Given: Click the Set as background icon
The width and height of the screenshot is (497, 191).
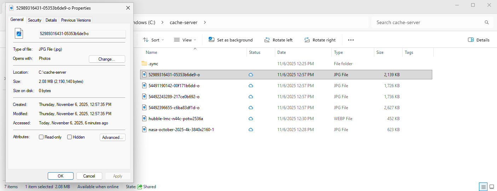Looking at the screenshot, I should 212,40.
